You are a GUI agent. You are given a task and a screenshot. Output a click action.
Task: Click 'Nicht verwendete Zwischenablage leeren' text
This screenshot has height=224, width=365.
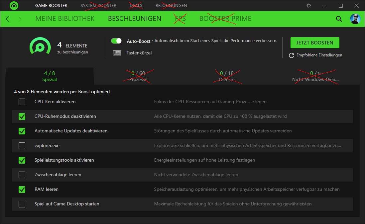196,175
